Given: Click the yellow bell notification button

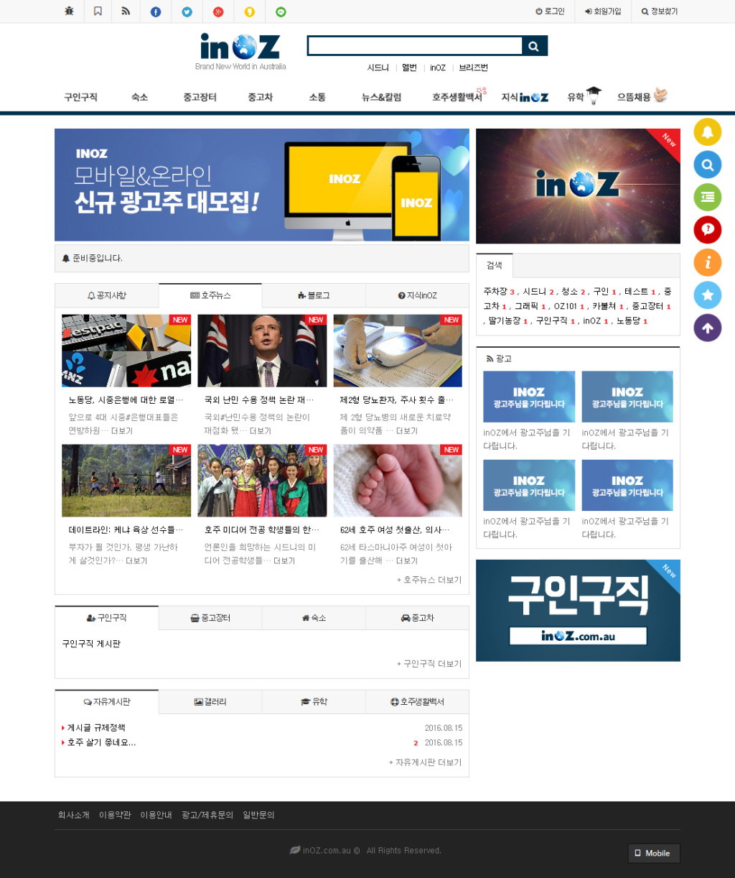Looking at the screenshot, I should click(707, 131).
